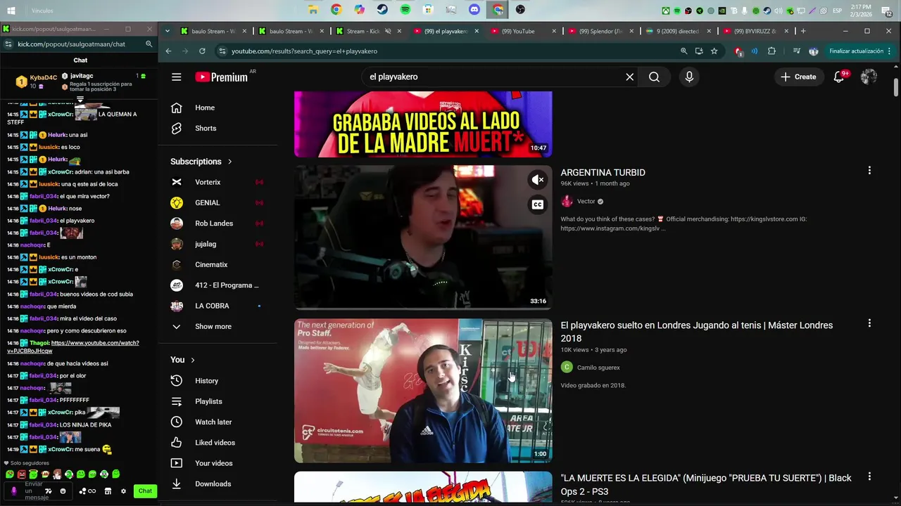Viewport: 901px width, 506px height.
Task: Open options for ARGENTINA TURBID video
Action: click(869, 171)
